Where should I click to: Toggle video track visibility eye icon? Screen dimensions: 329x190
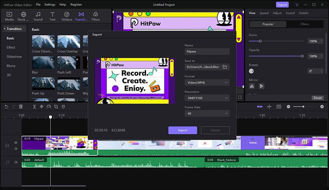point(16,143)
